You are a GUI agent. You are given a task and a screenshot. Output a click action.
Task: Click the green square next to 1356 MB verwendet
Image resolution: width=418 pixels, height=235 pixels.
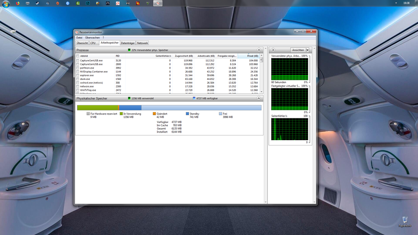point(129,98)
